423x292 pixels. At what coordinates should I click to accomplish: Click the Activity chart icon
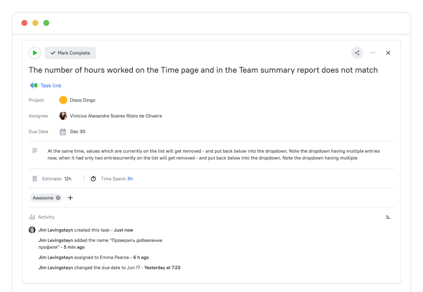pyautogui.click(x=32, y=217)
